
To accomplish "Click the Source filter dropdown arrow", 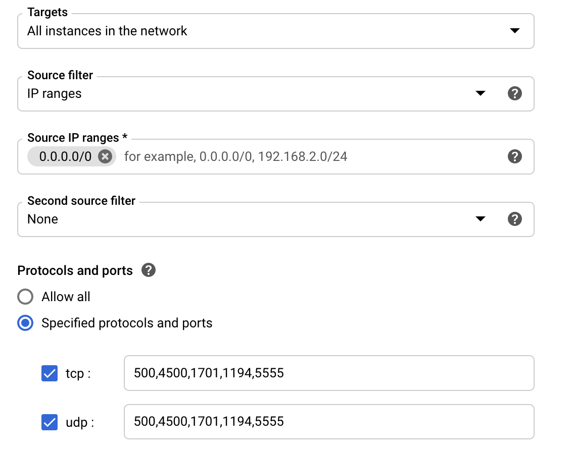I will pos(480,93).
